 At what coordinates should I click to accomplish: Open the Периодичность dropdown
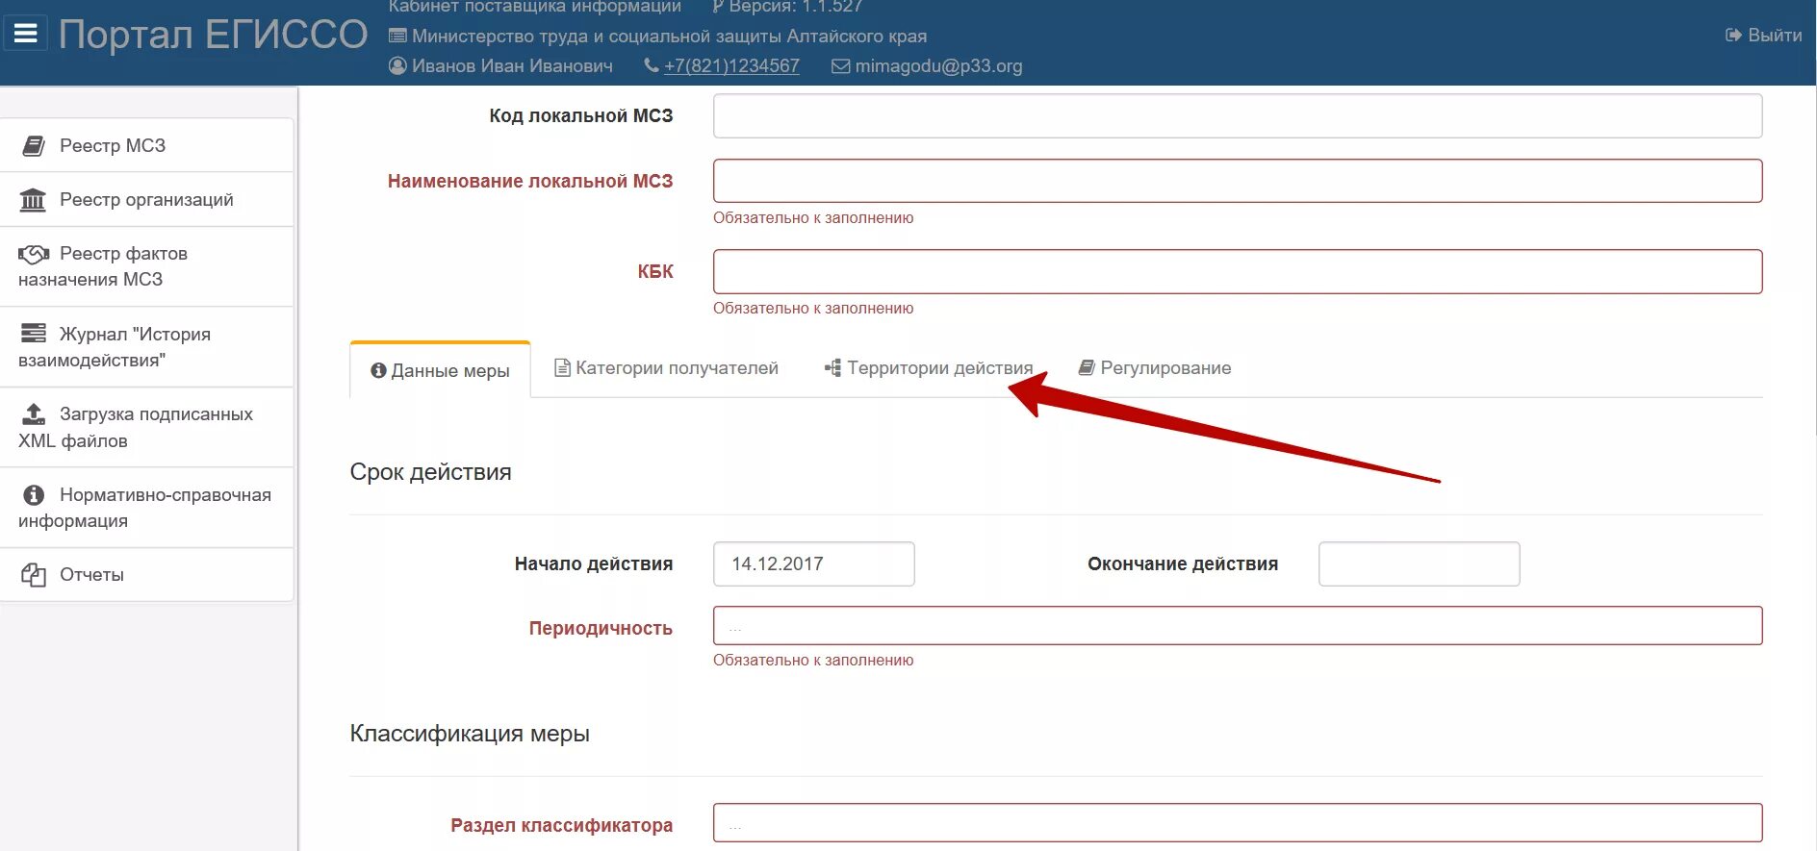tap(1238, 626)
